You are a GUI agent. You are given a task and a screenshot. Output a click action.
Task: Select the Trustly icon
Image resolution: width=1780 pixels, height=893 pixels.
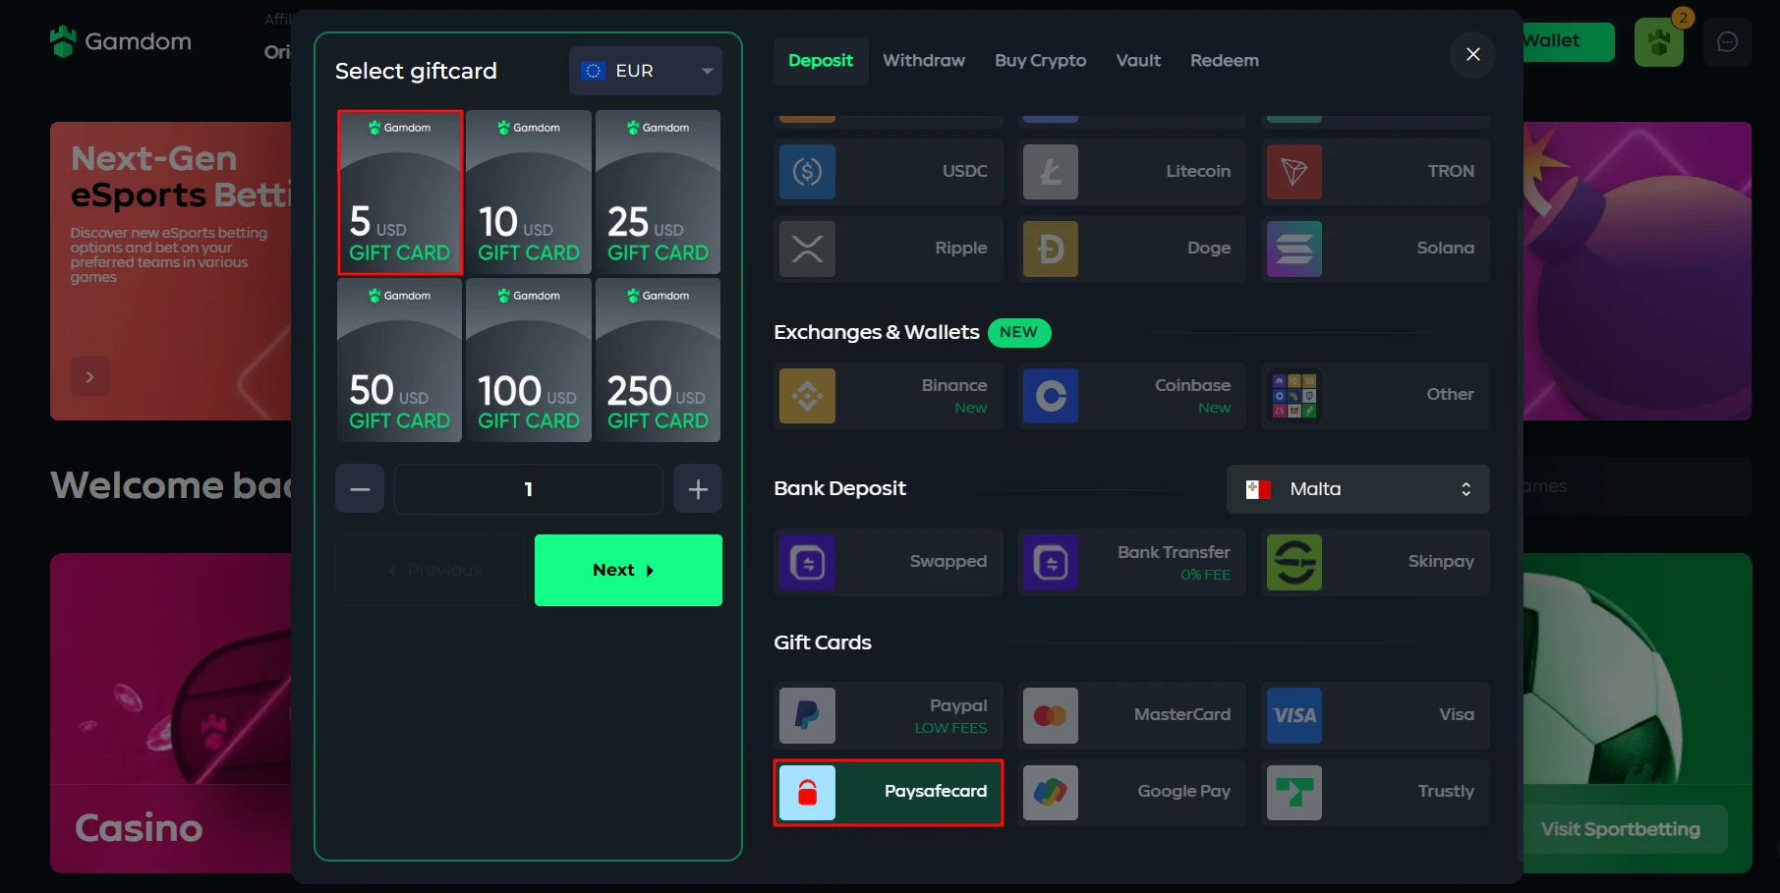coord(1294,793)
